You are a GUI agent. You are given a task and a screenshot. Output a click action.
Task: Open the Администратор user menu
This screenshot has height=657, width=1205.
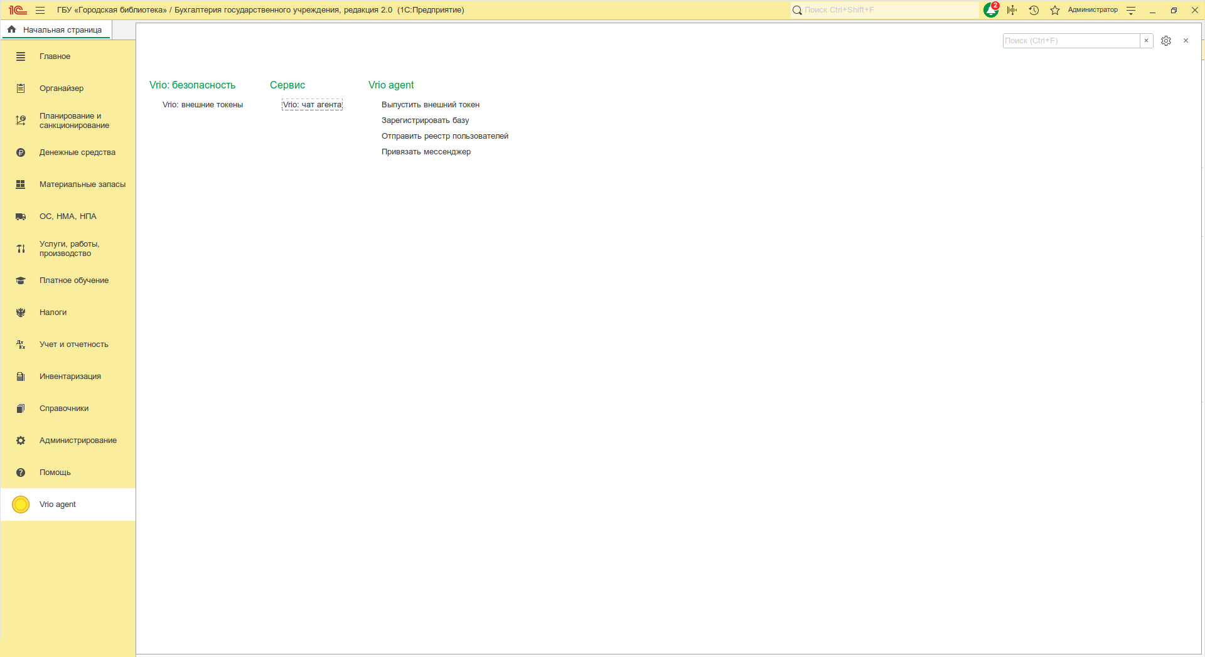1093,10
